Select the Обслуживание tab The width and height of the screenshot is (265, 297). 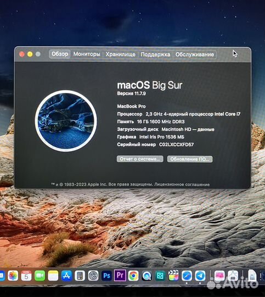point(194,54)
